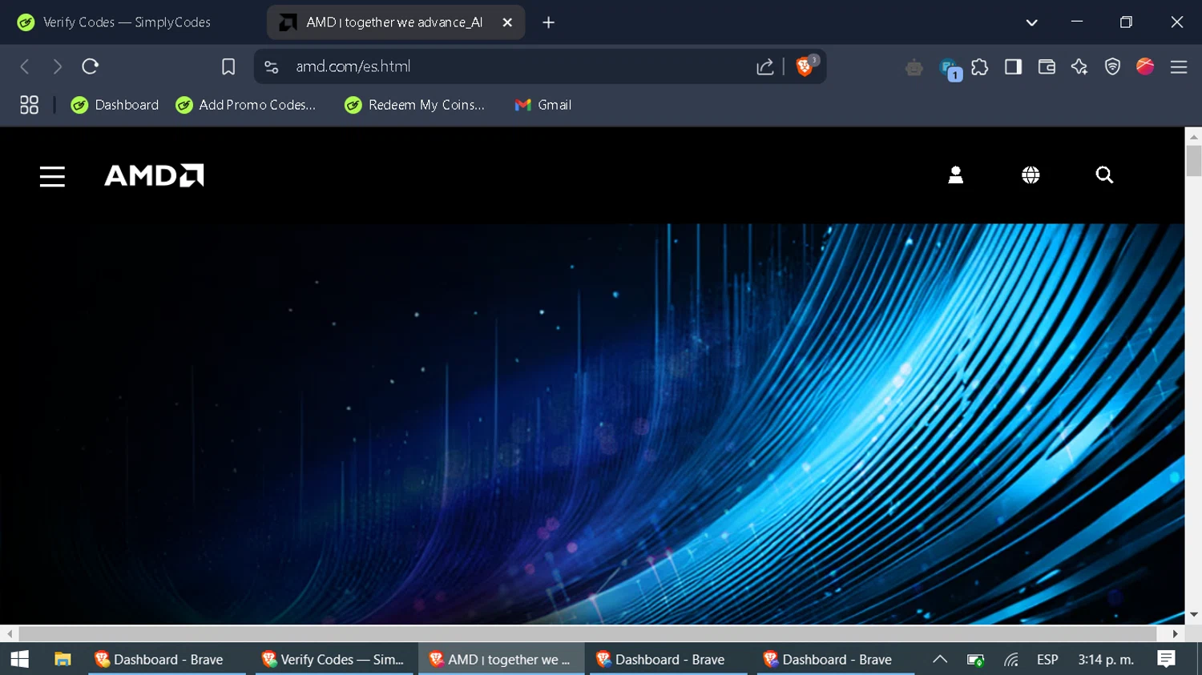Open the AMD globe region selector
This screenshot has width=1202, height=675.
point(1031,175)
